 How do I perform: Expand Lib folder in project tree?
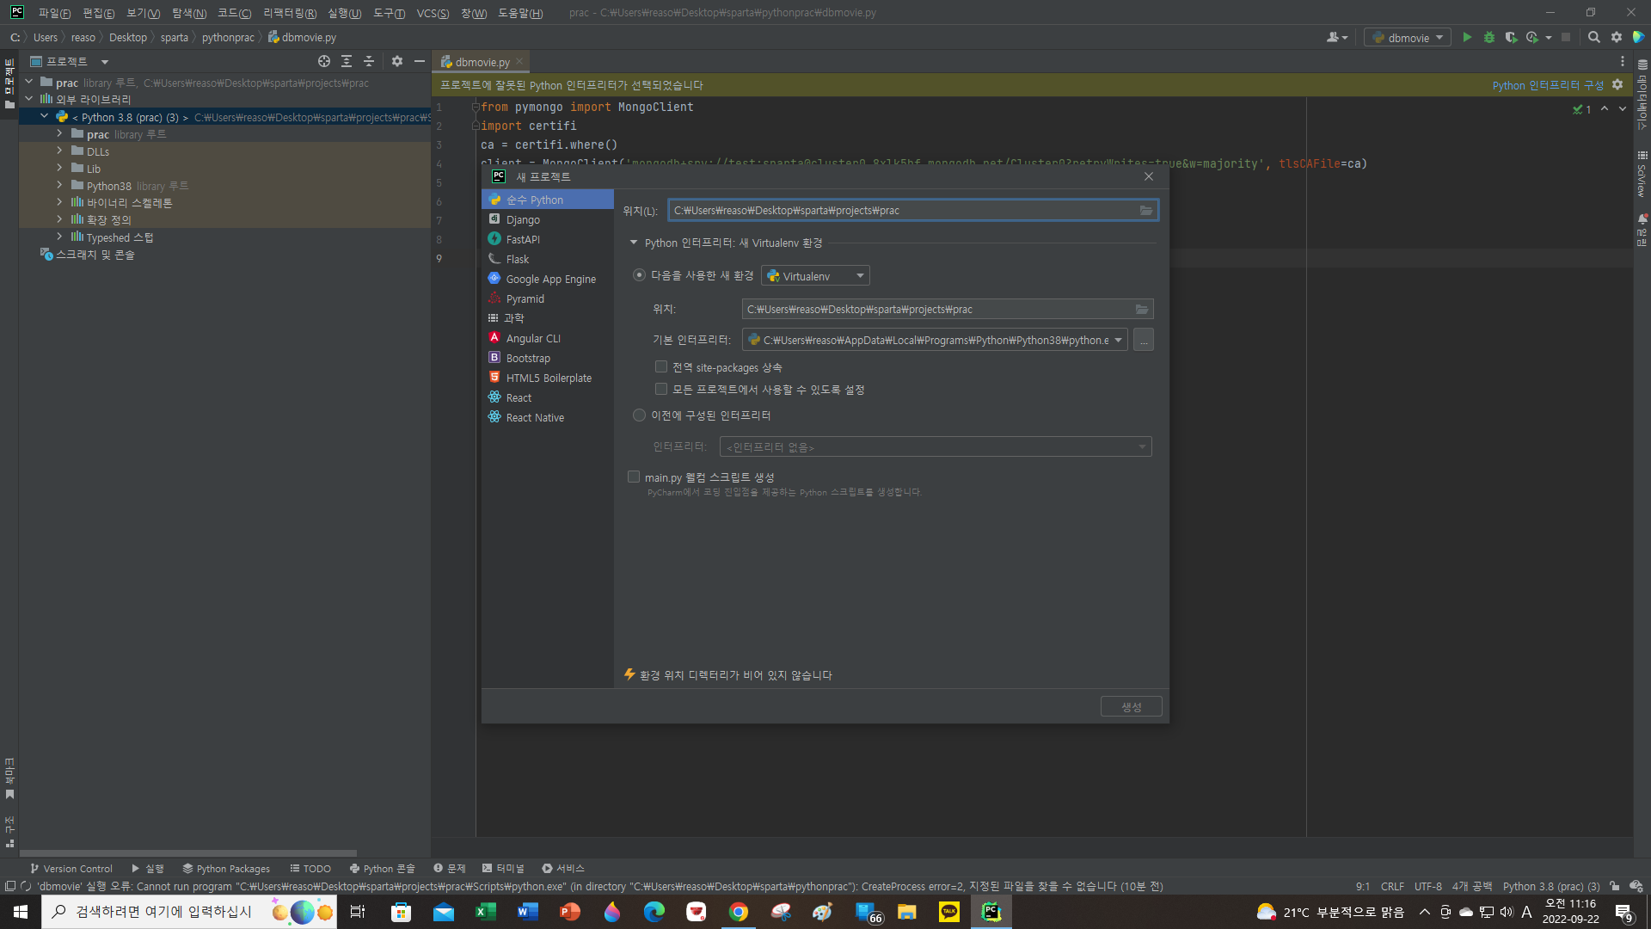coord(59,169)
